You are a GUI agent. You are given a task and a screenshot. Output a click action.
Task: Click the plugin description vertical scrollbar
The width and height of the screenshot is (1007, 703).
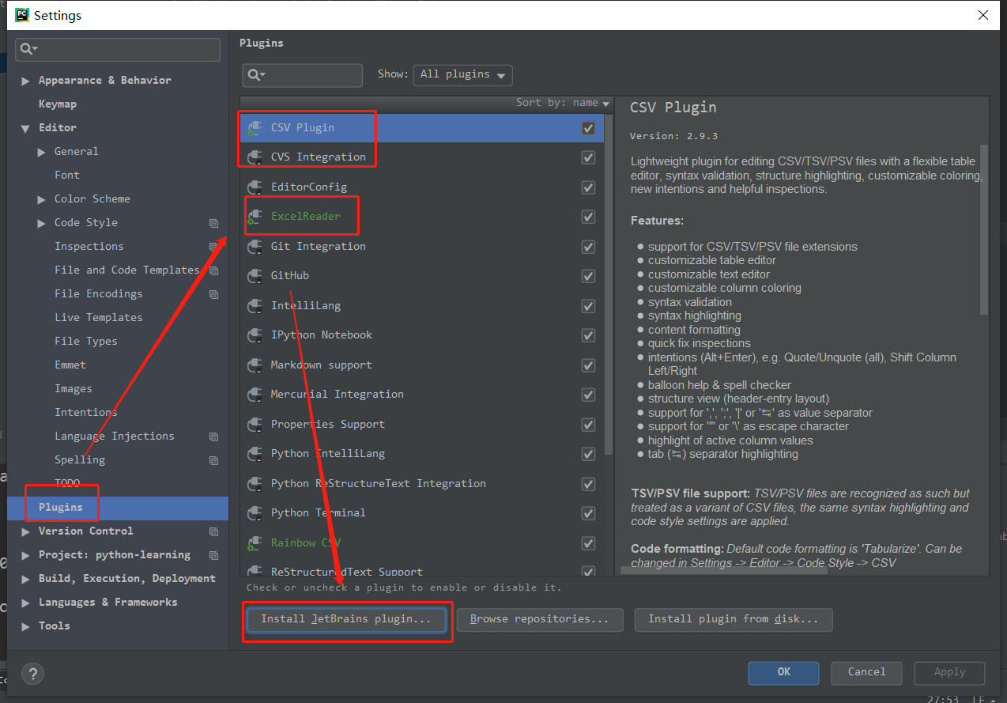tap(984, 229)
